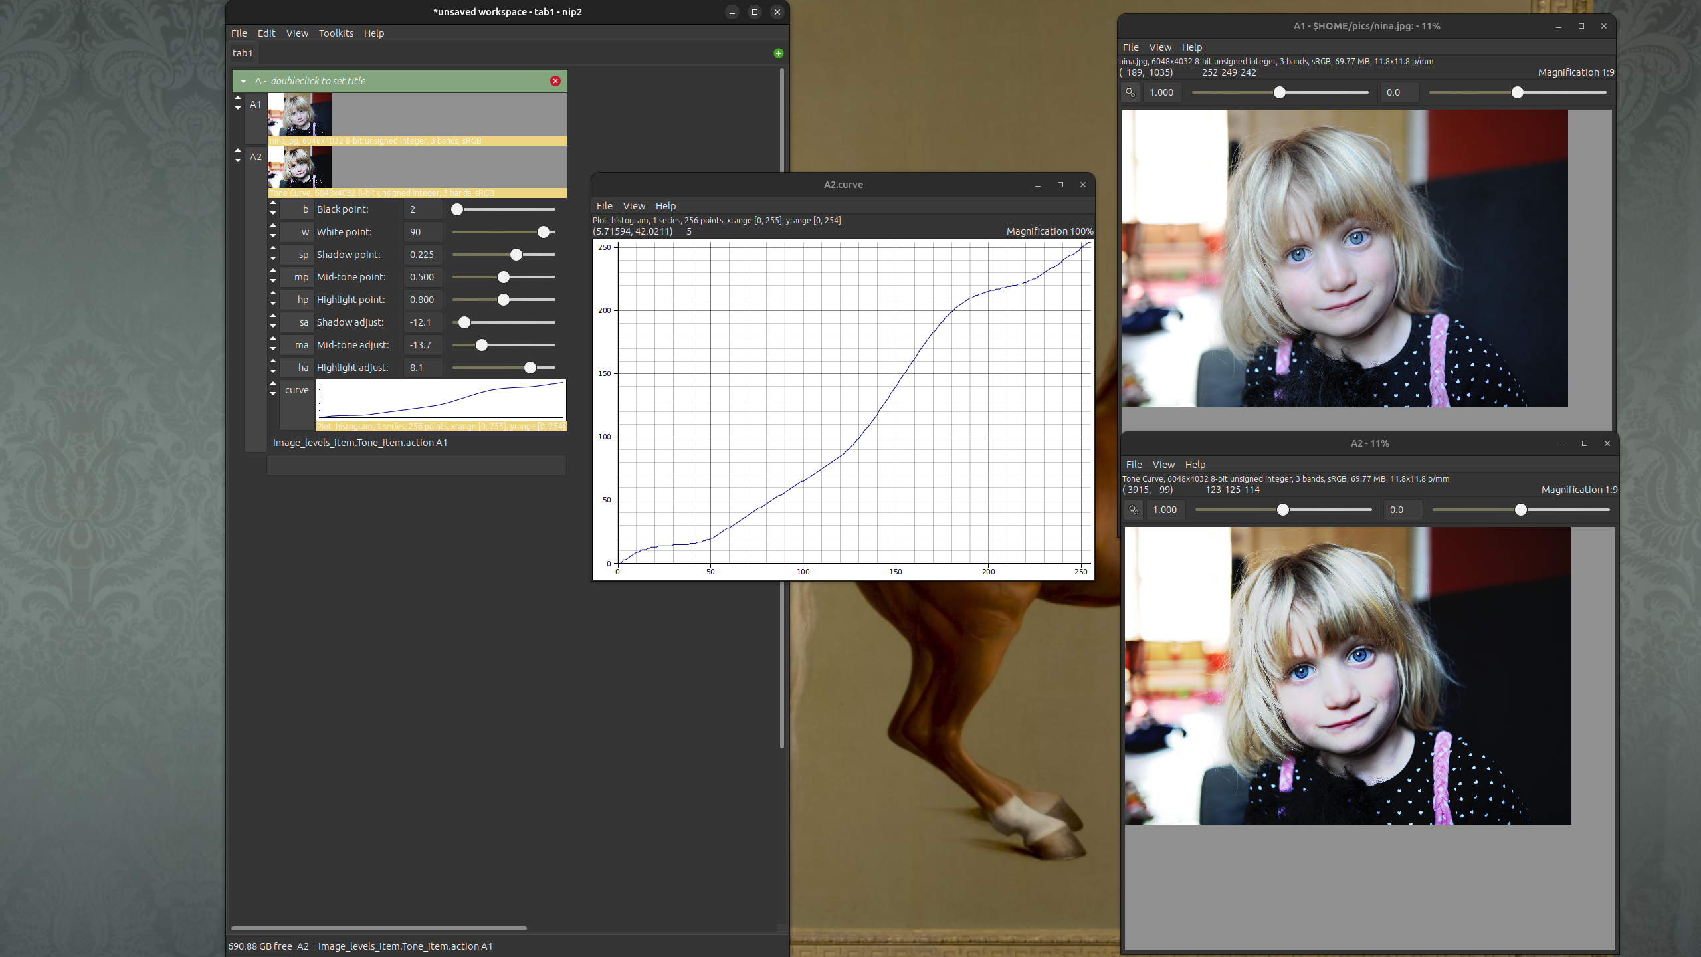Remove column A using its red X icon
The image size is (1701, 957).
[555, 81]
